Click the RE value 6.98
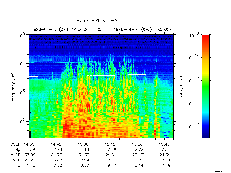 (112, 150)
